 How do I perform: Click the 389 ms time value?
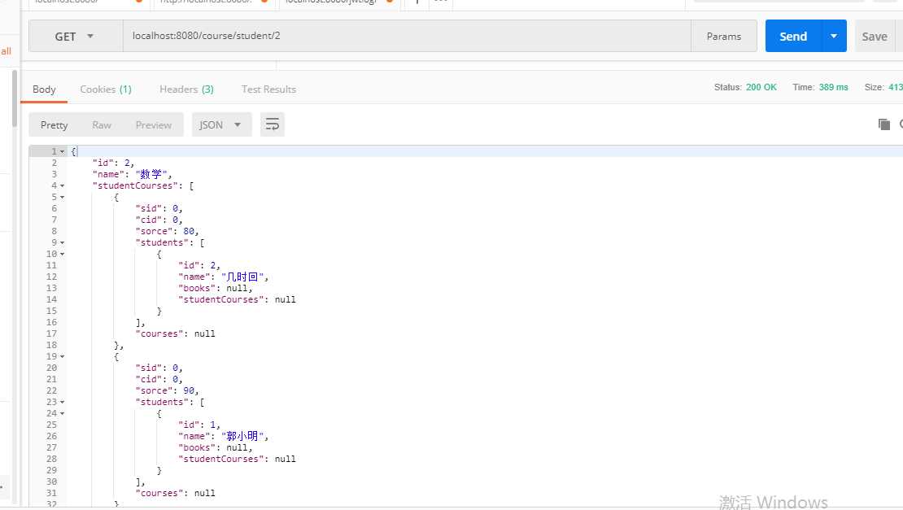click(833, 87)
